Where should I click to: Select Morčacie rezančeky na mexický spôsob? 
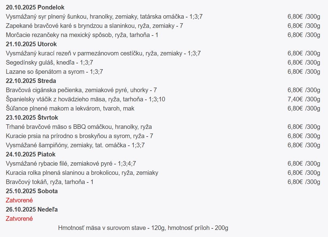[x=82, y=35]
